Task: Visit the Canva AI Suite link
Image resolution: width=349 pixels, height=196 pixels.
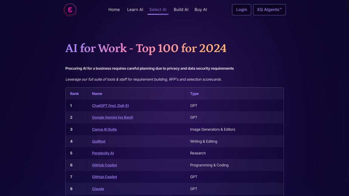Action: (x=104, y=130)
